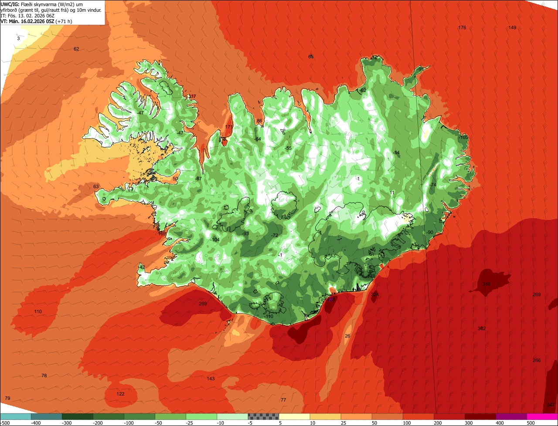Click the map value 79
The width and height of the screenshot is (558, 426).
tap(7, 399)
